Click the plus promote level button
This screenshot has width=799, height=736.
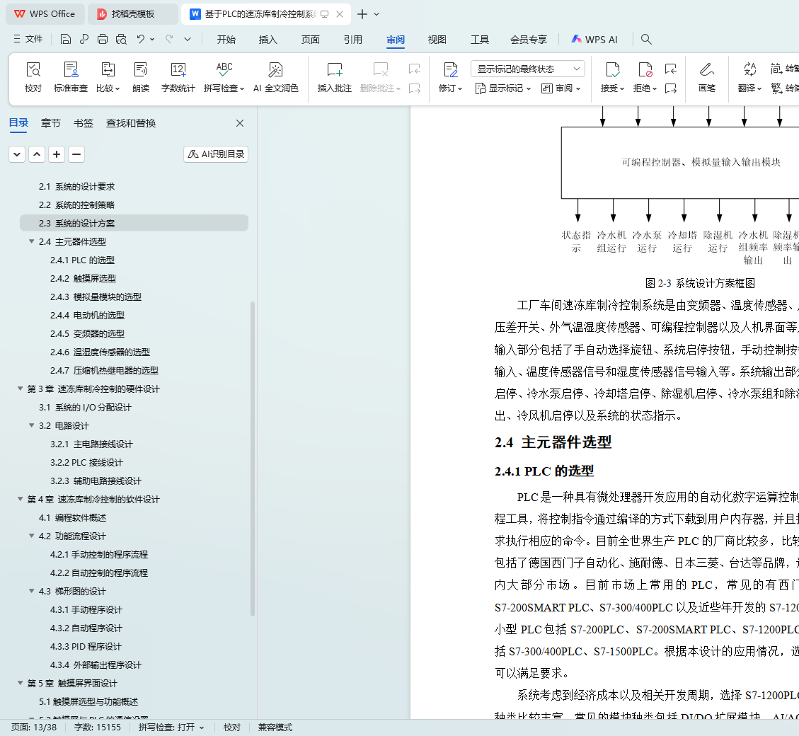coord(57,154)
